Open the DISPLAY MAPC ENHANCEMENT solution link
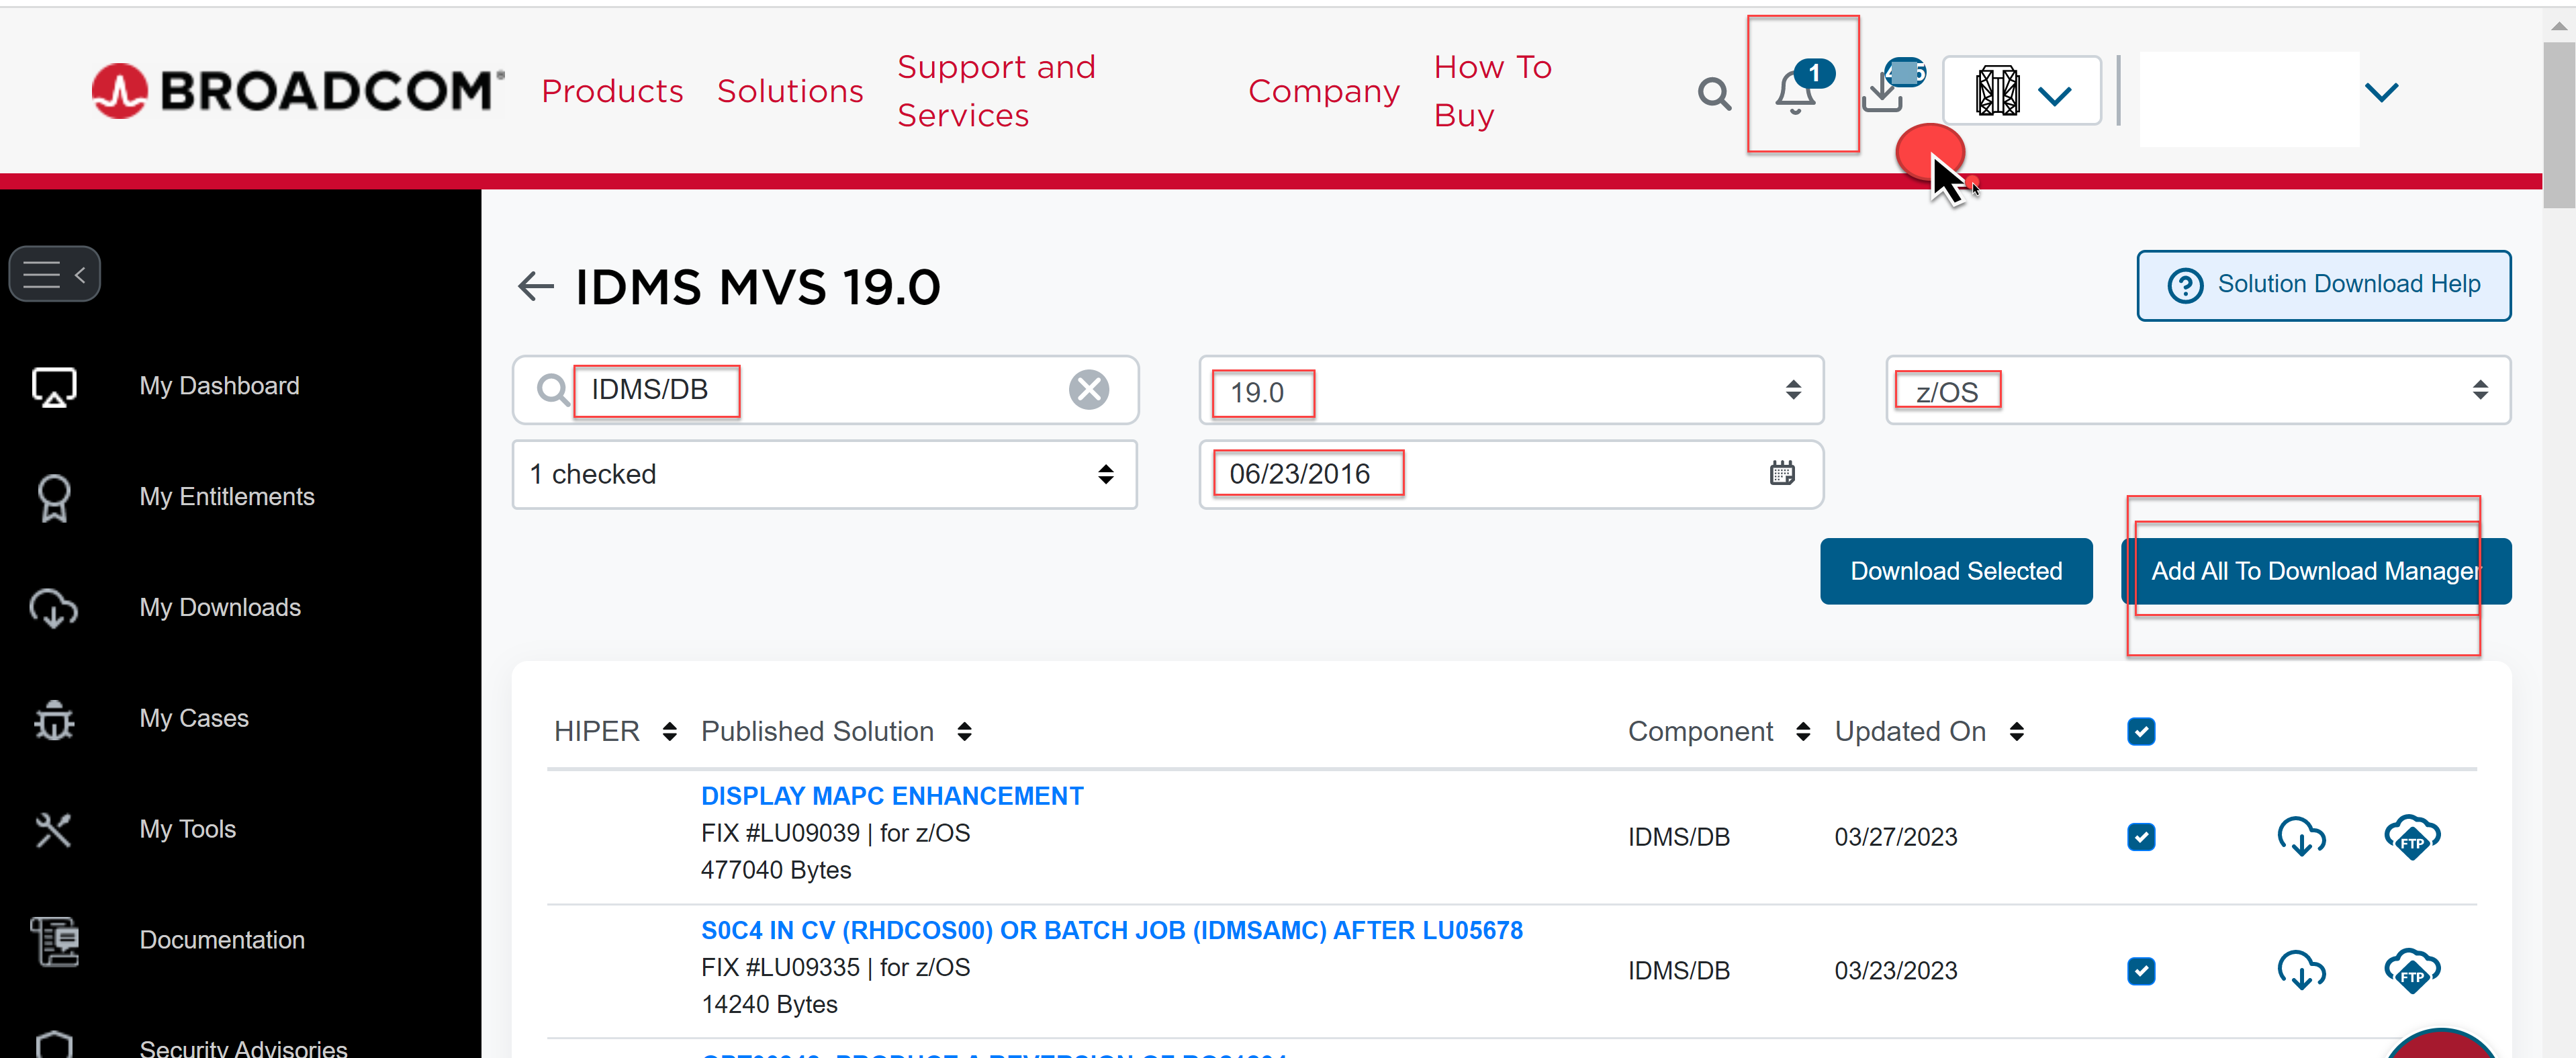 coord(891,796)
